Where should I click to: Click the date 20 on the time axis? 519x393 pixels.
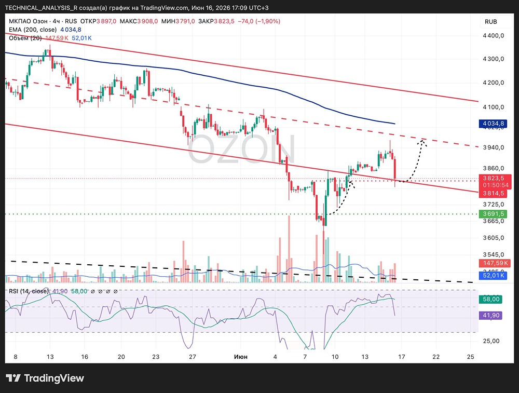(x=121, y=357)
